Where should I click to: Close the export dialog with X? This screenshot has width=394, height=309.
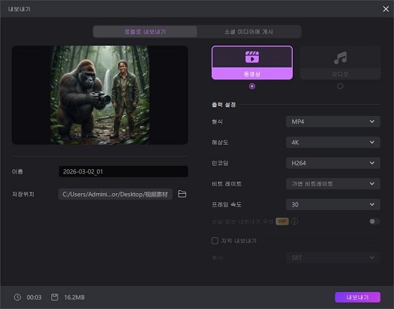(x=386, y=9)
